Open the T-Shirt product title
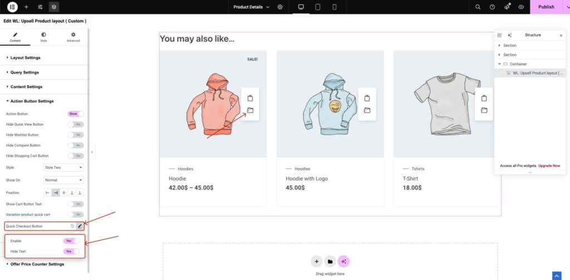 410,179
